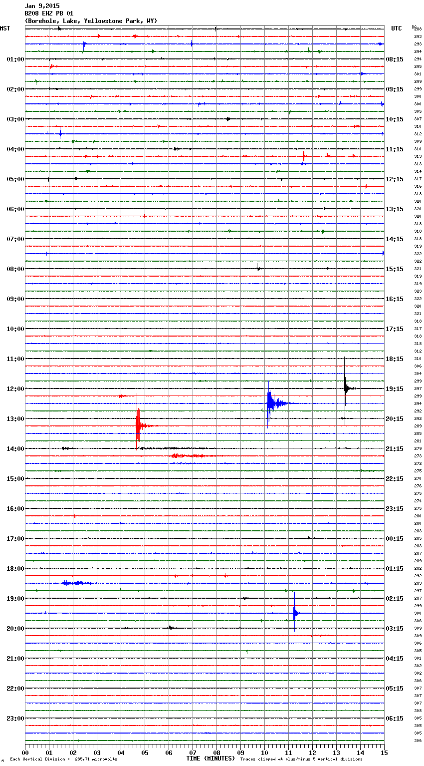Click the 01:15 UTC time label
This screenshot has width=424, height=766.
point(395,569)
